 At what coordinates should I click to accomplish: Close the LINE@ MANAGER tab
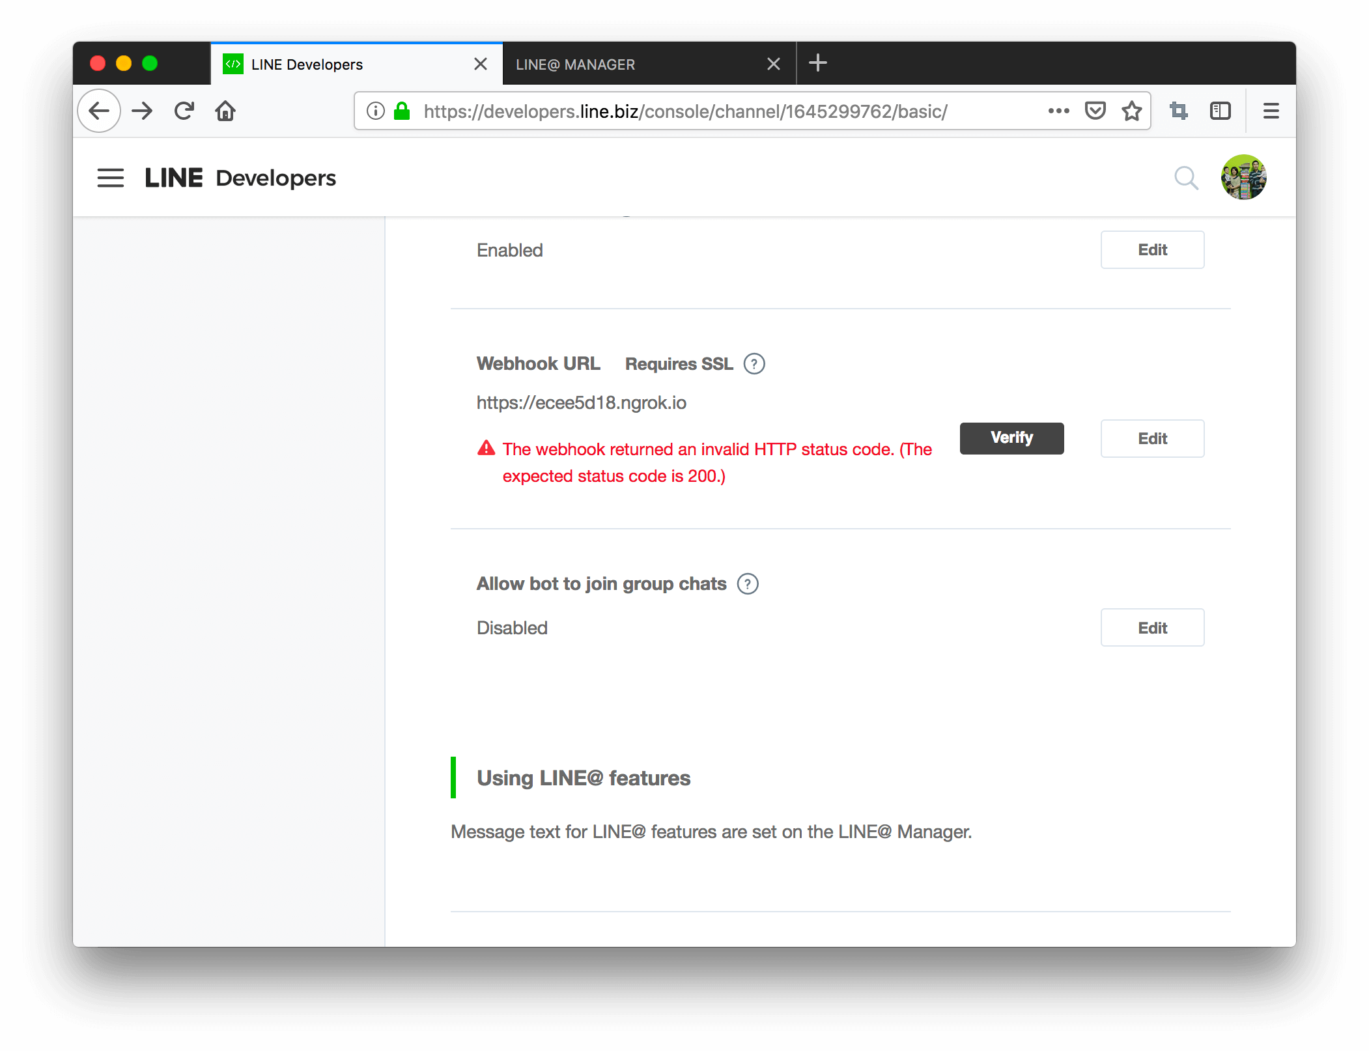pos(774,64)
